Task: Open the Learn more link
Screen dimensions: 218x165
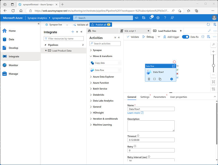Action: [135, 113]
